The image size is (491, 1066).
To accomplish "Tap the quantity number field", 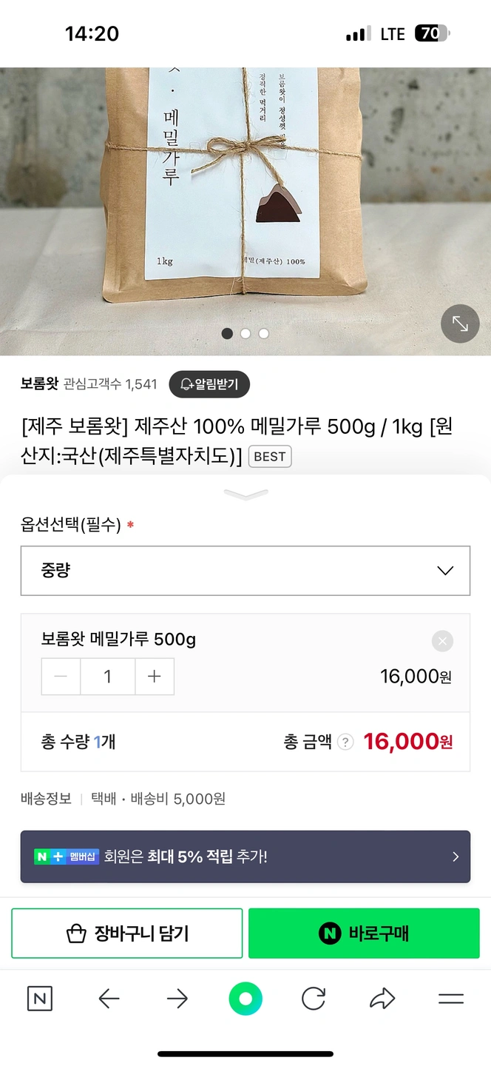I will [108, 677].
